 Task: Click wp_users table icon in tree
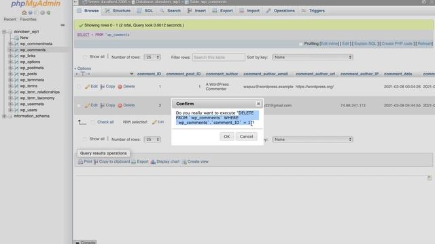click(x=16, y=110)
